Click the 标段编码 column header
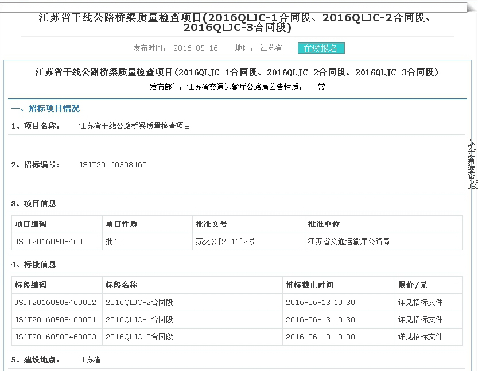The width and height of the screenshot is (478, 371). [x=31, y=285]
